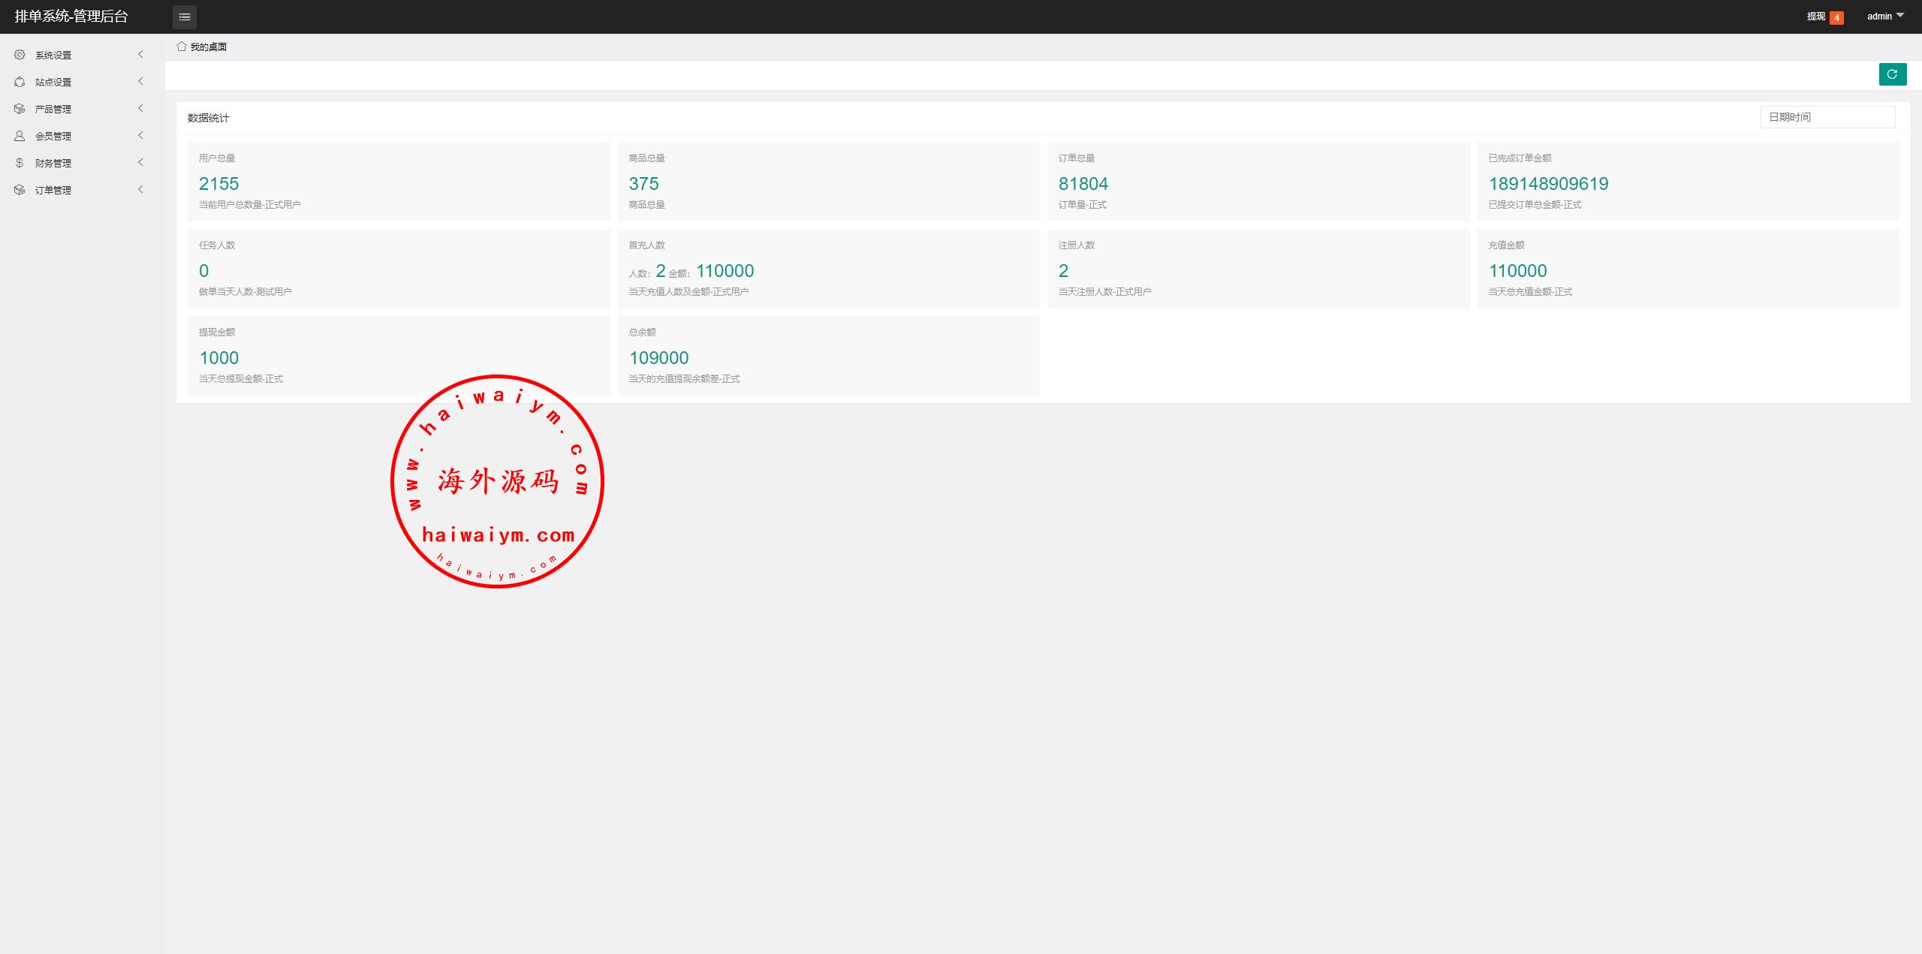The width and height of the screenshot is (1922, 954).
Task: Expand the 产品管理 chevron arrow
Action: click(x=140, y=108)
